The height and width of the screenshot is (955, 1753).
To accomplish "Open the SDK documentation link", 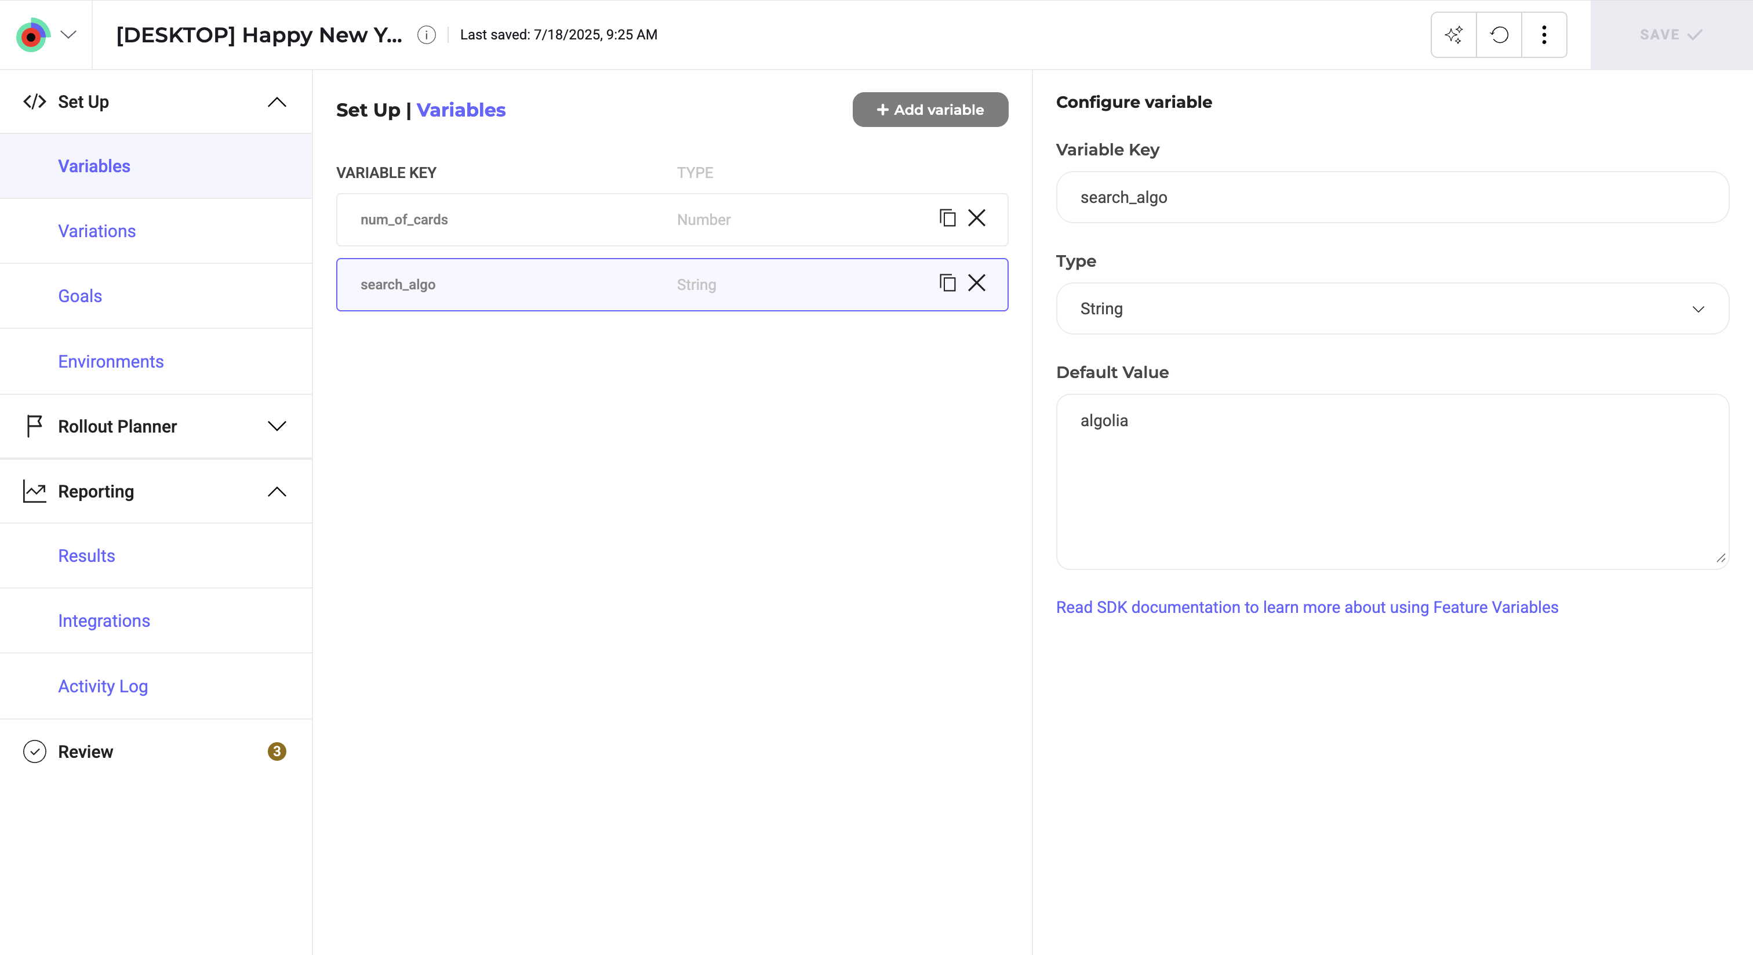I will [x=1307, y=607].
